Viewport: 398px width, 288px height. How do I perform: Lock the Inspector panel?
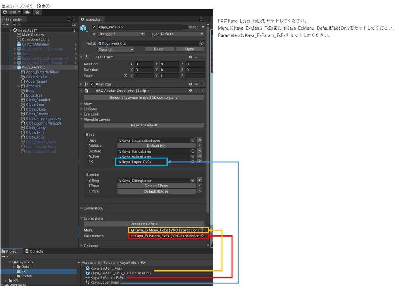[201, 19]
